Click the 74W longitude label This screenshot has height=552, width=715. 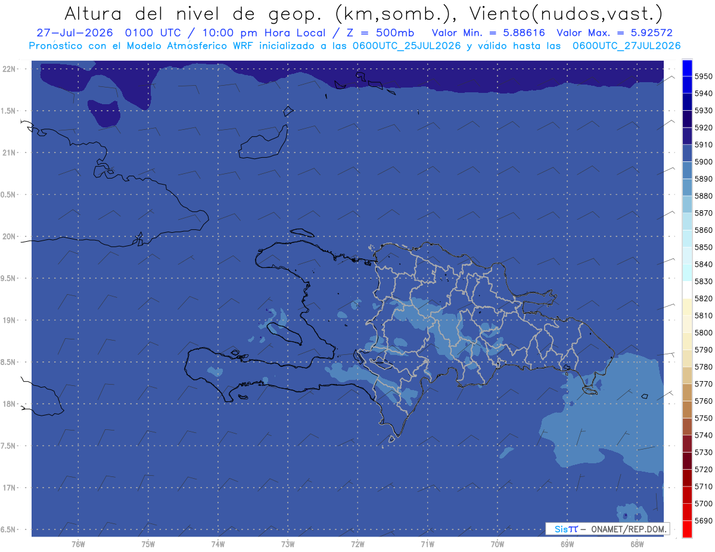tap(218, 544)
